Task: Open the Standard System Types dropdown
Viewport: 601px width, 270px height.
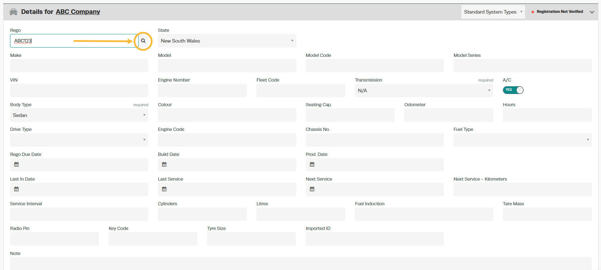Action: pyautogui.click(x=493, y=12)
